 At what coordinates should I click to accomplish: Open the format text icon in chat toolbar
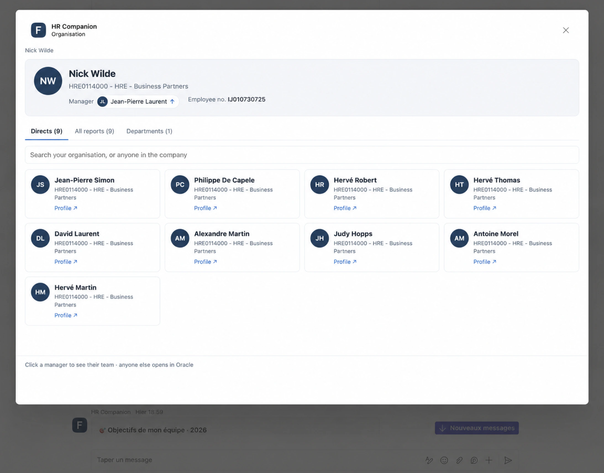(429, 460)
